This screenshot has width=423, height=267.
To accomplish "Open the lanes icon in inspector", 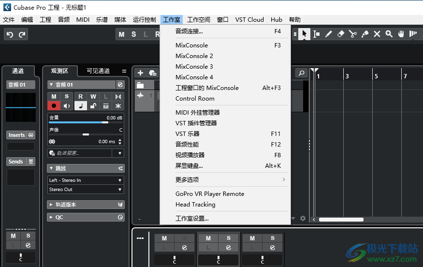I will (106, 106).
